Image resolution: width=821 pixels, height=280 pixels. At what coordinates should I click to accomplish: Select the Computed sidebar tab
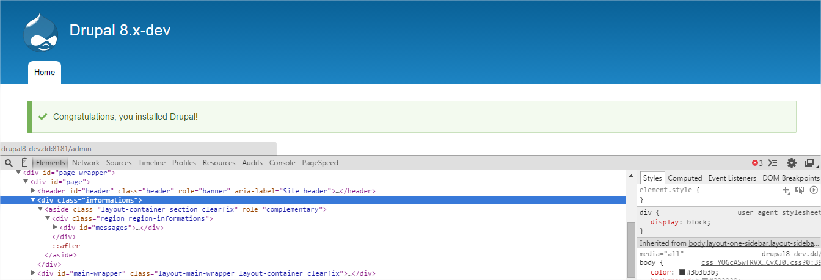[x=685, y=178]
